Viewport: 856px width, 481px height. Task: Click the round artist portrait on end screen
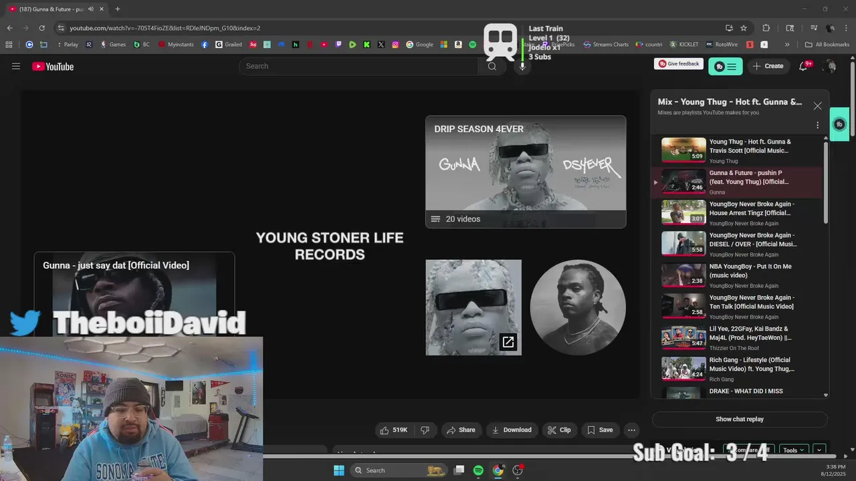tap(578, 307)
